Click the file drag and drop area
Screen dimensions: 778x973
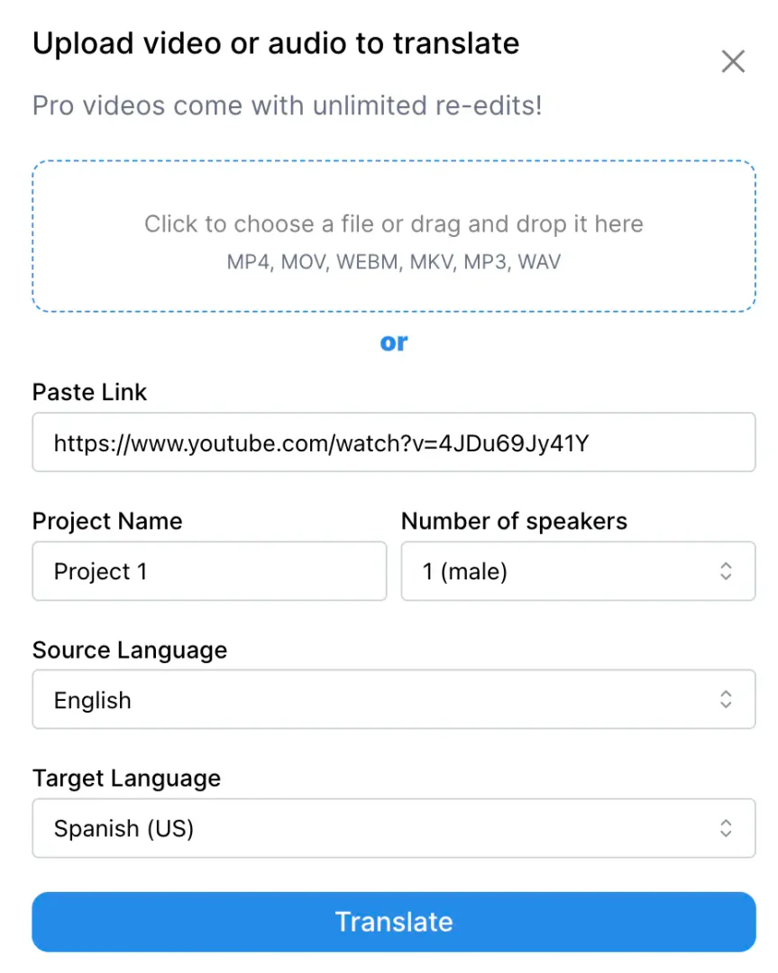coord(394,236)
